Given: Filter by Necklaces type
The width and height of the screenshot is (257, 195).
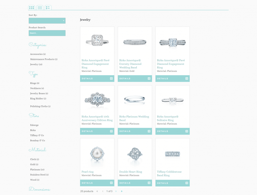Looking at the screenshot, I should pos(37,88).
